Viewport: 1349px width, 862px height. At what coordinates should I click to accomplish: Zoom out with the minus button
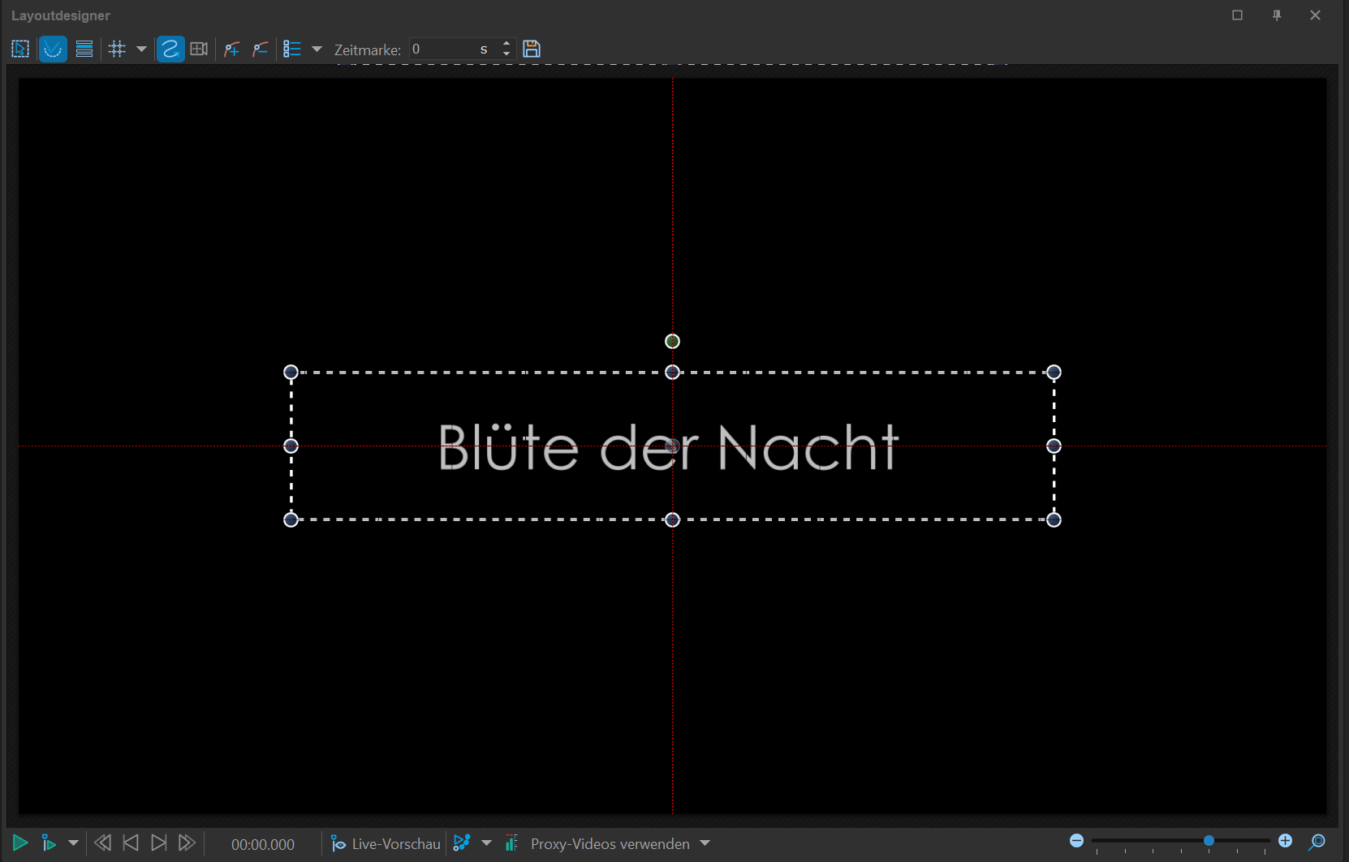click(x=1077, y=841)
